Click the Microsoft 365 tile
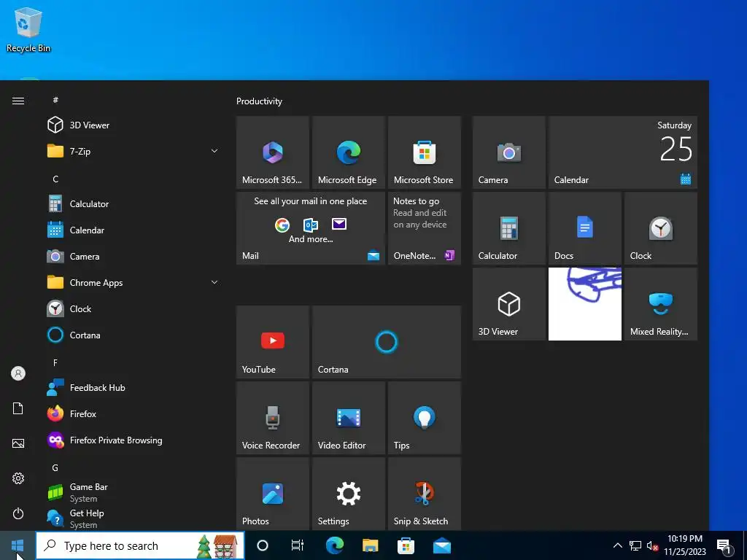The image size is (747, 560). click(273, 152)
